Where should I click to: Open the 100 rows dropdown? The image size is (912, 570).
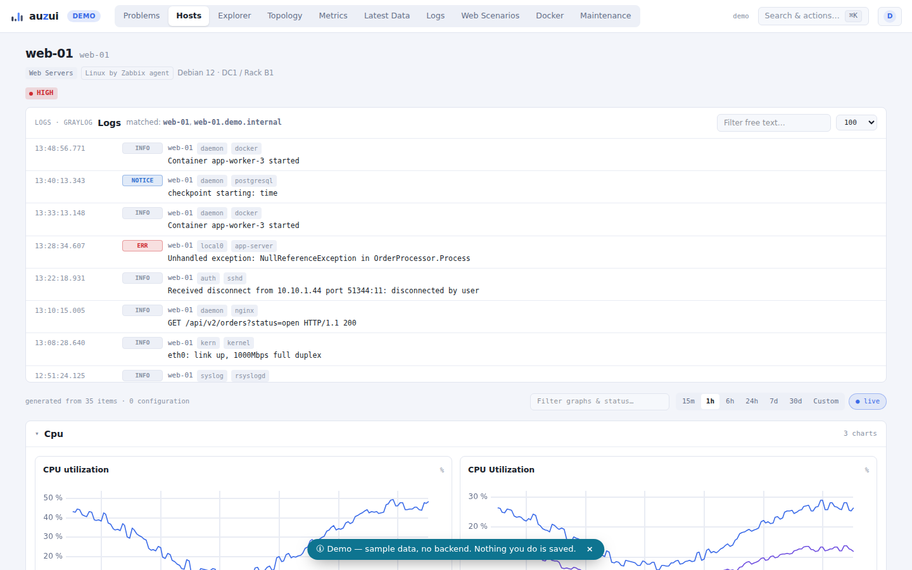[856, 123]
